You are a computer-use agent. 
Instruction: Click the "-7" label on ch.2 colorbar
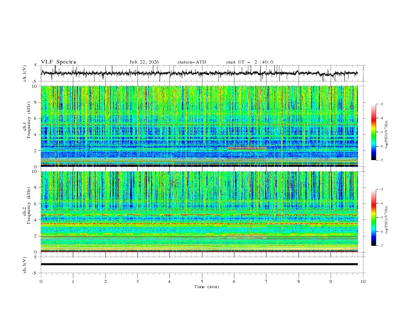coord(381,245)
